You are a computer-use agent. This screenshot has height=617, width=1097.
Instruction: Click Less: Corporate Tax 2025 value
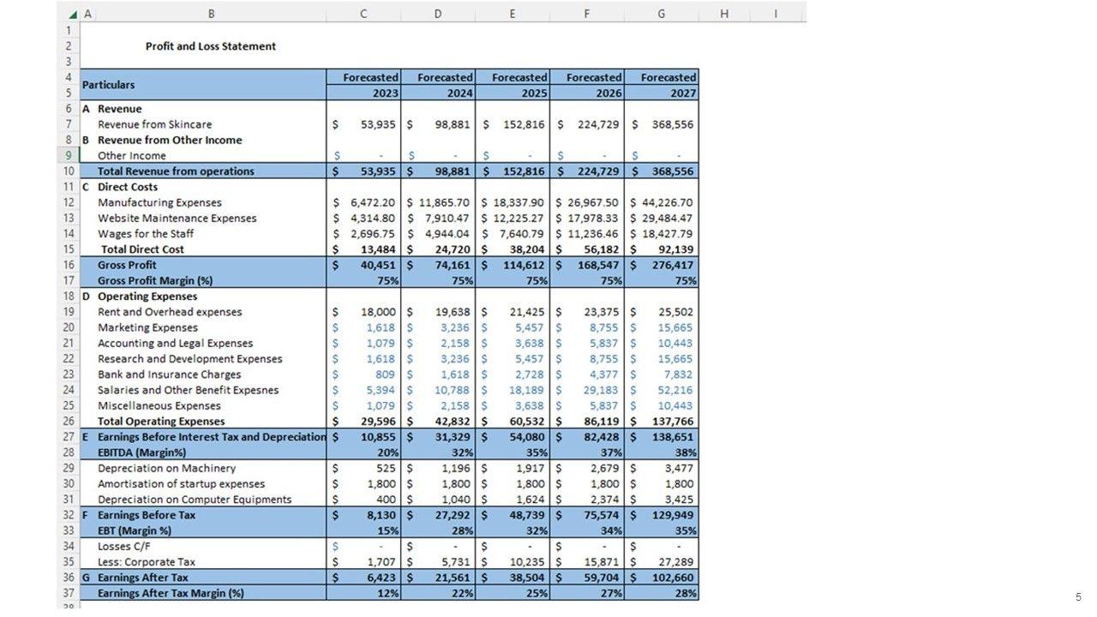point(512,562)
